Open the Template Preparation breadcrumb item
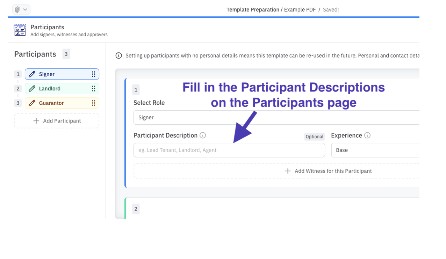 (x=253, y=9)
